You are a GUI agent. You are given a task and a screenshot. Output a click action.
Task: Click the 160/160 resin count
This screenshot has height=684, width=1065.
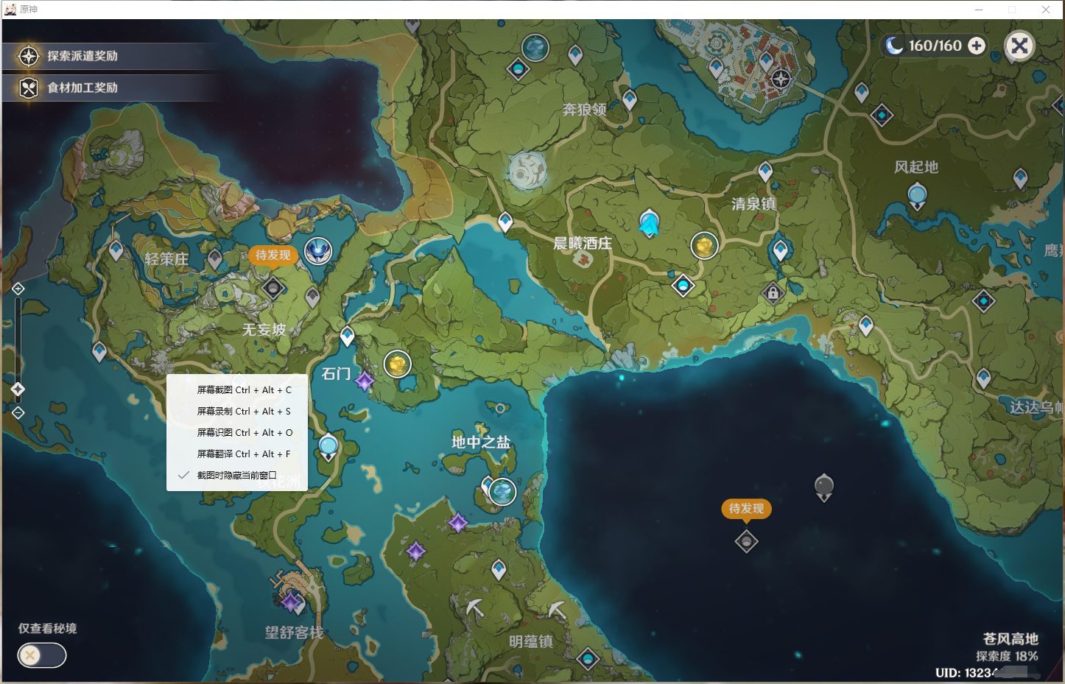click(935, 46)
